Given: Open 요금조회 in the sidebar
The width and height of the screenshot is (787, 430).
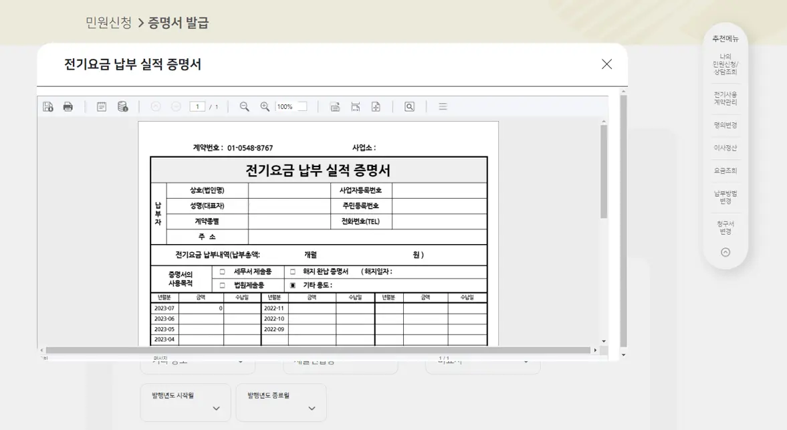Looking at the screenshot, I should click(x=724, y=170).
